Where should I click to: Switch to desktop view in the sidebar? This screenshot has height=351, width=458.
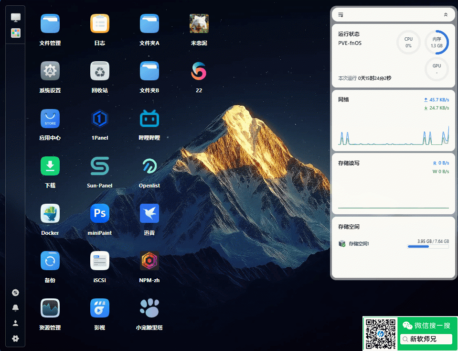[15, 17]
